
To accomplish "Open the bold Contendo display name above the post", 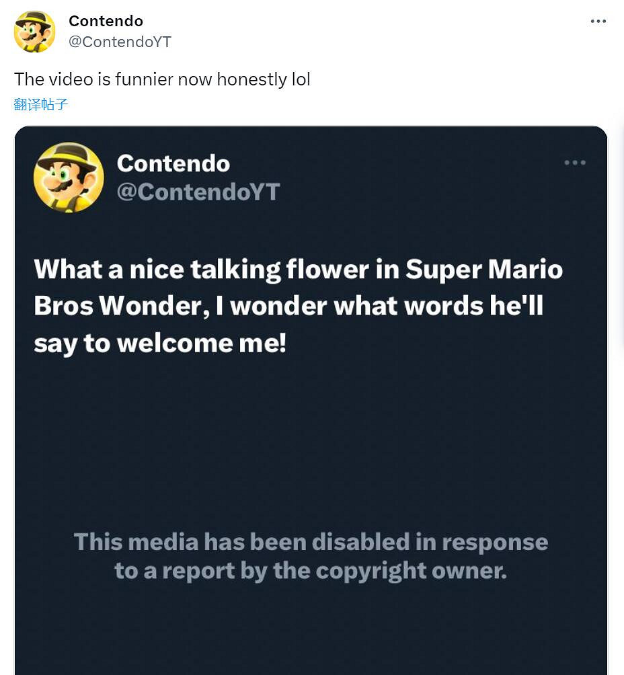I will pos(106,21).
